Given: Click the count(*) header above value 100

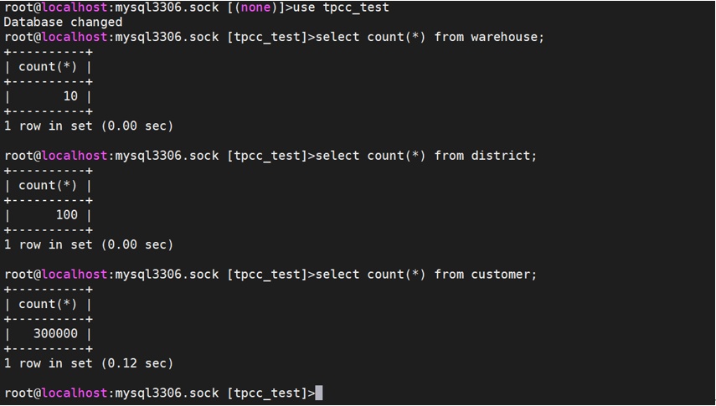Looking at the screenshot, I should (x=49, y=186).
